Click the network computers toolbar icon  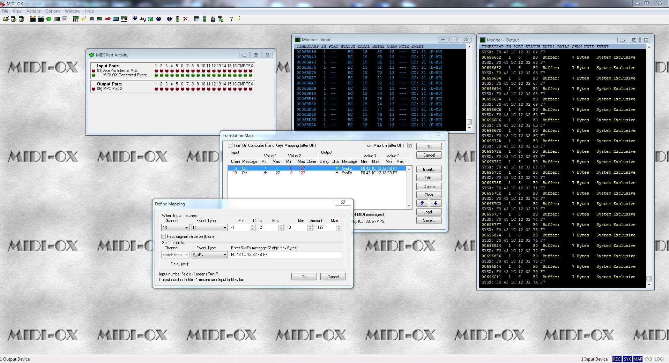click(x=221, y=19)
